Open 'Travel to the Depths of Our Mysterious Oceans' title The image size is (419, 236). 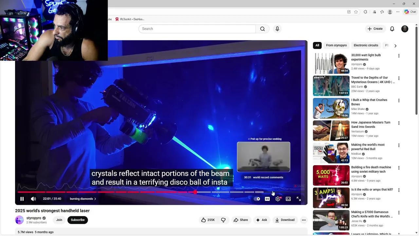click(x=373, y=80)
